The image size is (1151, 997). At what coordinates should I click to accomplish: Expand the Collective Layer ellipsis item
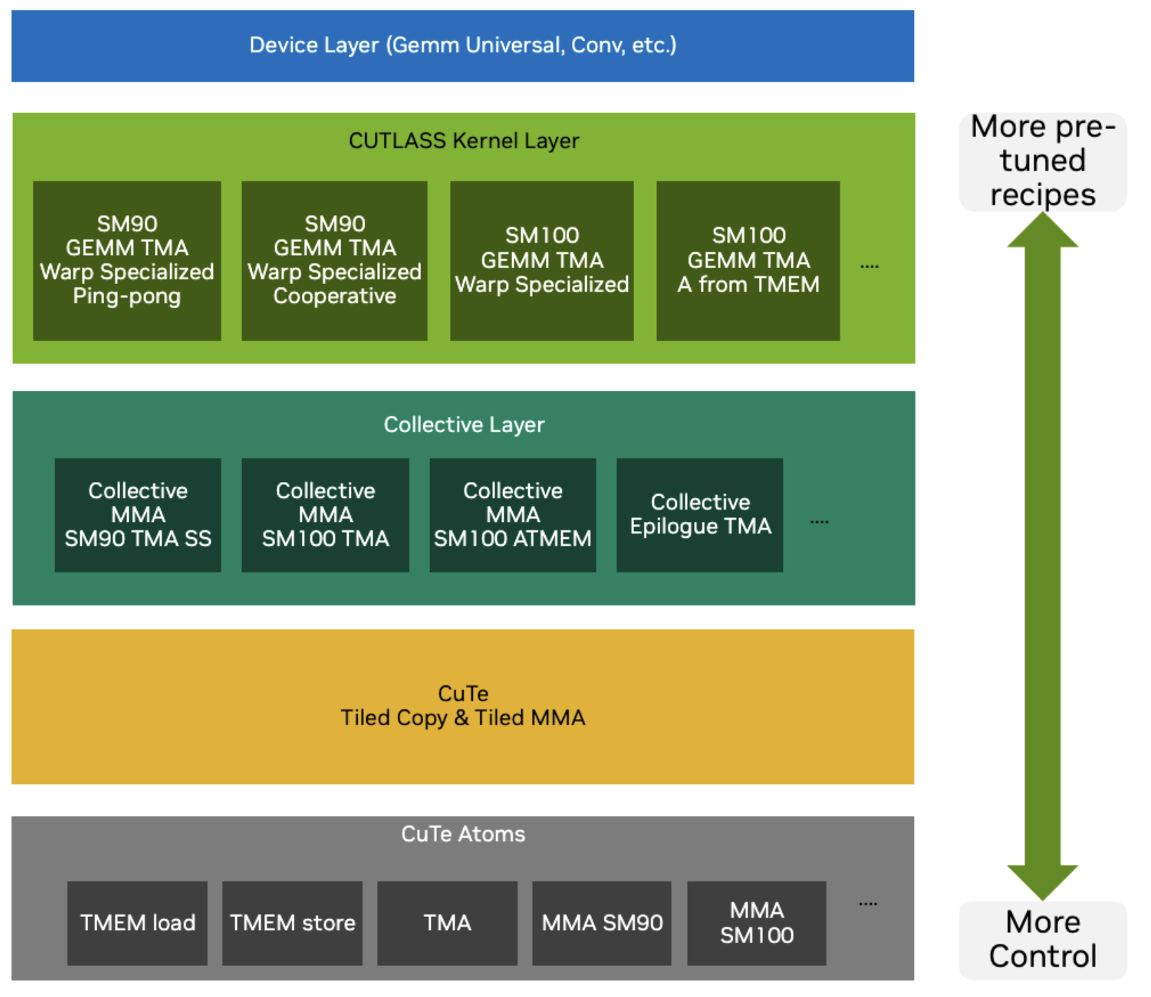[820, 521]
